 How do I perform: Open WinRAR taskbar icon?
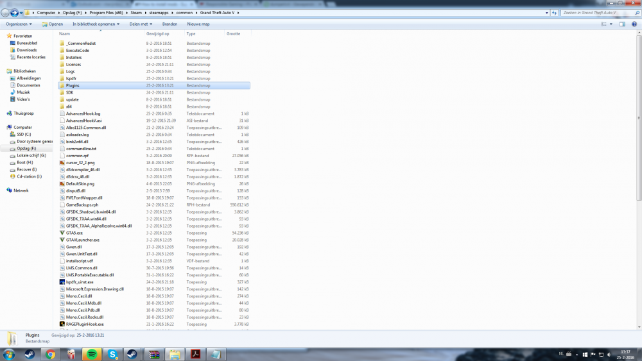pyautogui.click(x=154, y=355)
